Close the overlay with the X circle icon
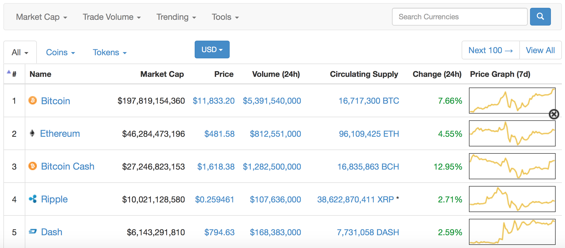The height and width of the screenshot is (248, 565). point(554,114)
